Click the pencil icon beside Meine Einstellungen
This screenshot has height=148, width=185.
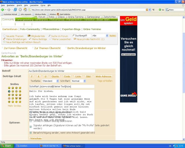click(4, 39)
